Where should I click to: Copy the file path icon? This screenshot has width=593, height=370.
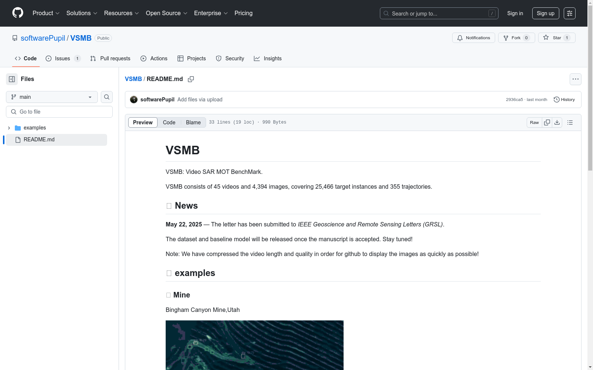tap(191, 79)
